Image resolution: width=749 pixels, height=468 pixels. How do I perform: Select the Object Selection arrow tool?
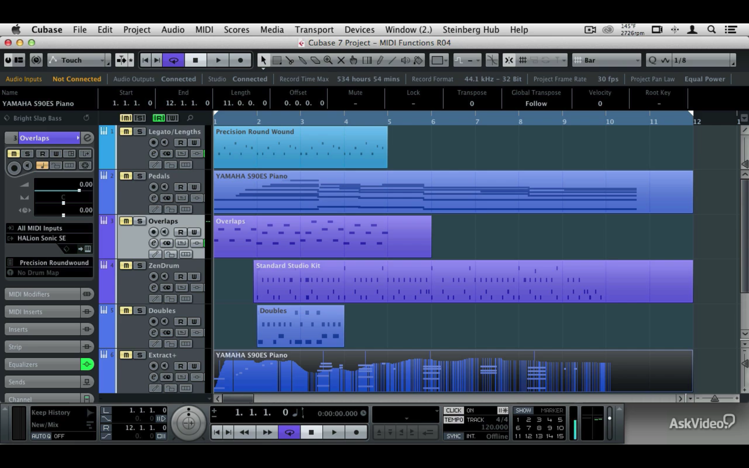click(264, 60)
